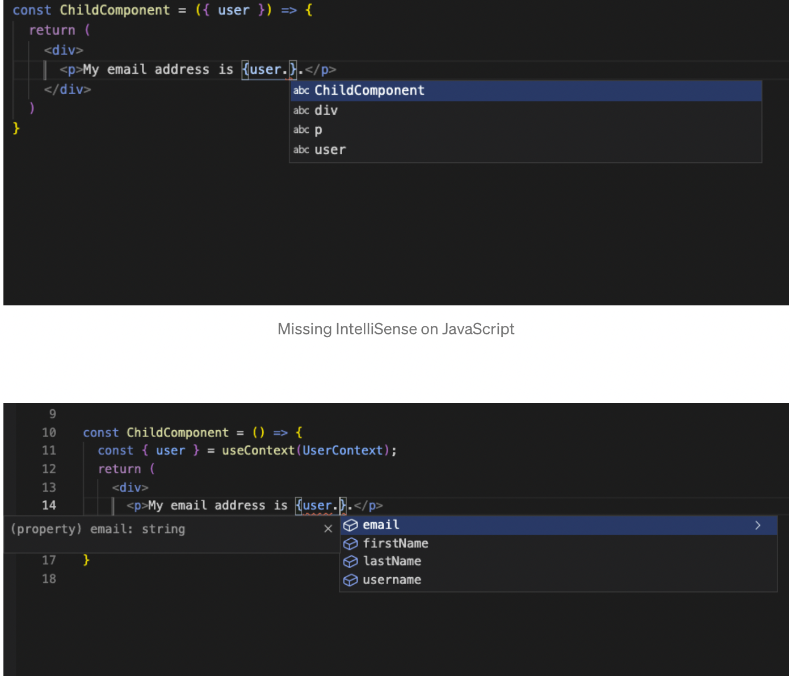Click line number 11 in the gutter
The width and height of the screenshot is (790, 680).
pyautogui.click(x=49, y=451)
